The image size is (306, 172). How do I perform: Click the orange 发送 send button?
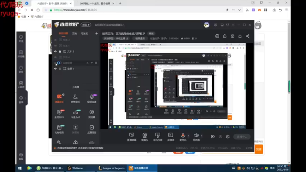(259, 149)
